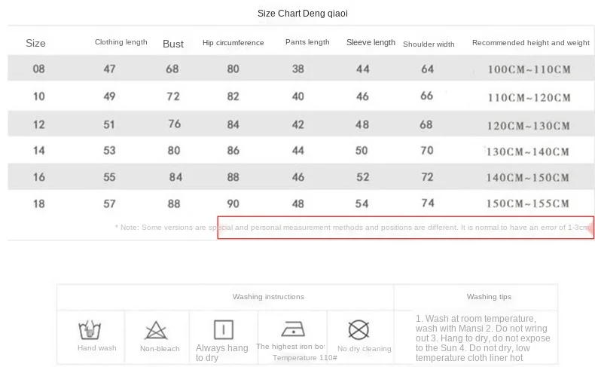The height and width of the screenshot is (367, 595).
Task: Click the red-outlined measurement error note
Action: click(x=406, y=228)
